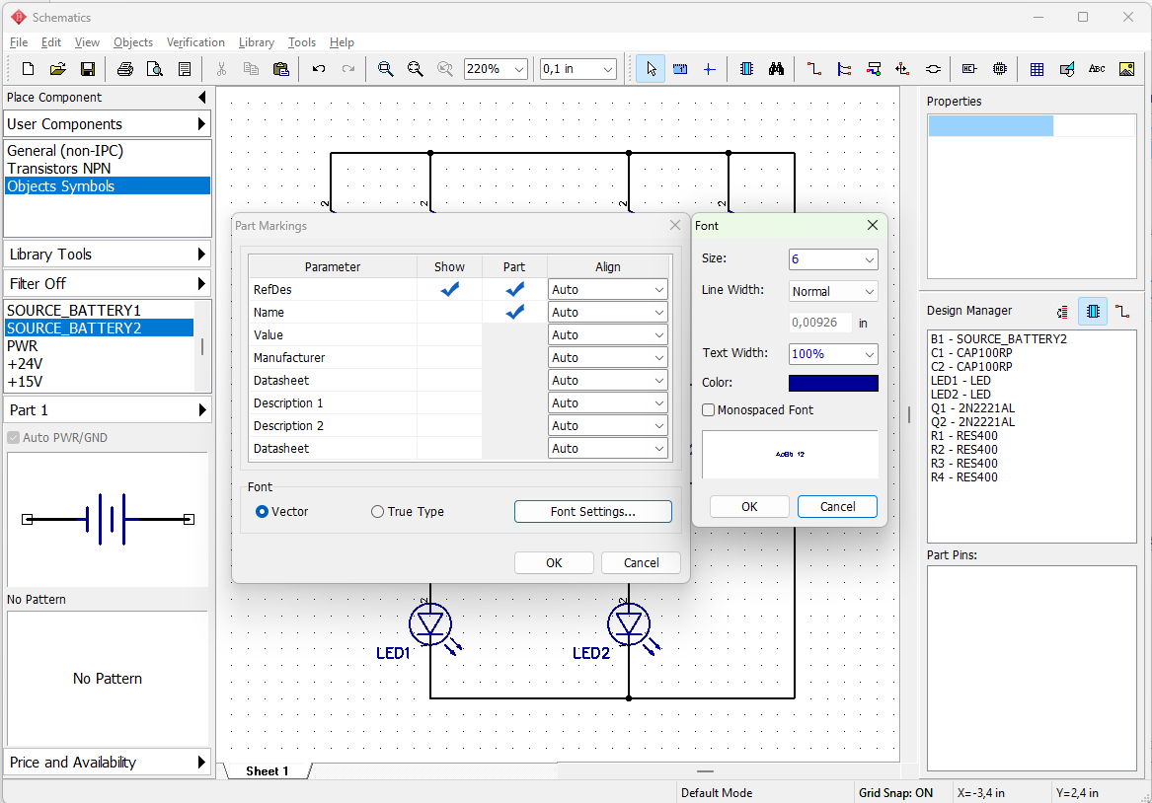
Task: Confirm the Font dialog with OK
Action: coord(749,506)
